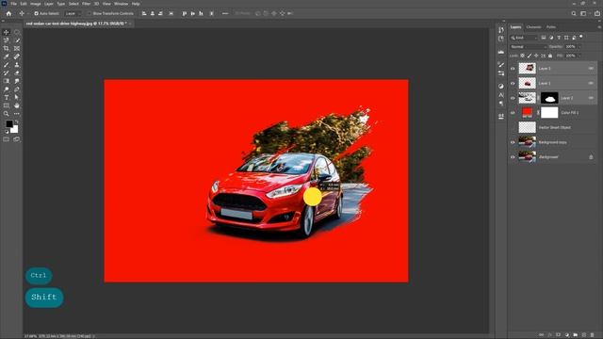The image size is (603, 339).
Task: Select the Color Fill 1 red thumbnail
Action: click(527, 113)
